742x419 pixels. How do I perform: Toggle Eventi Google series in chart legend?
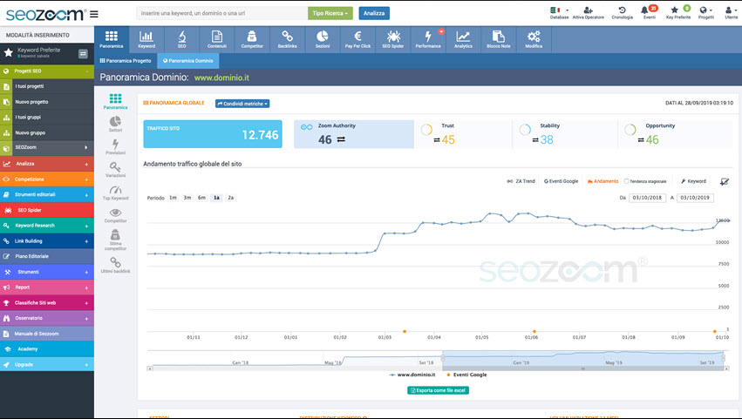[x=466, y=375]
